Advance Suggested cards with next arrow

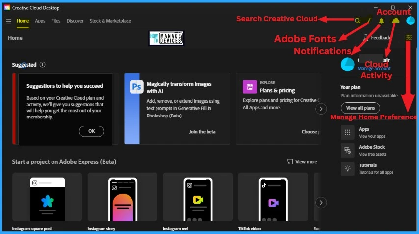[321, 109]
